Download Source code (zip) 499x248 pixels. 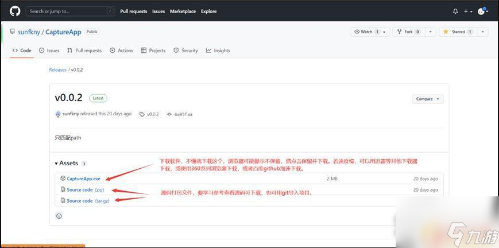coord(86,190)
